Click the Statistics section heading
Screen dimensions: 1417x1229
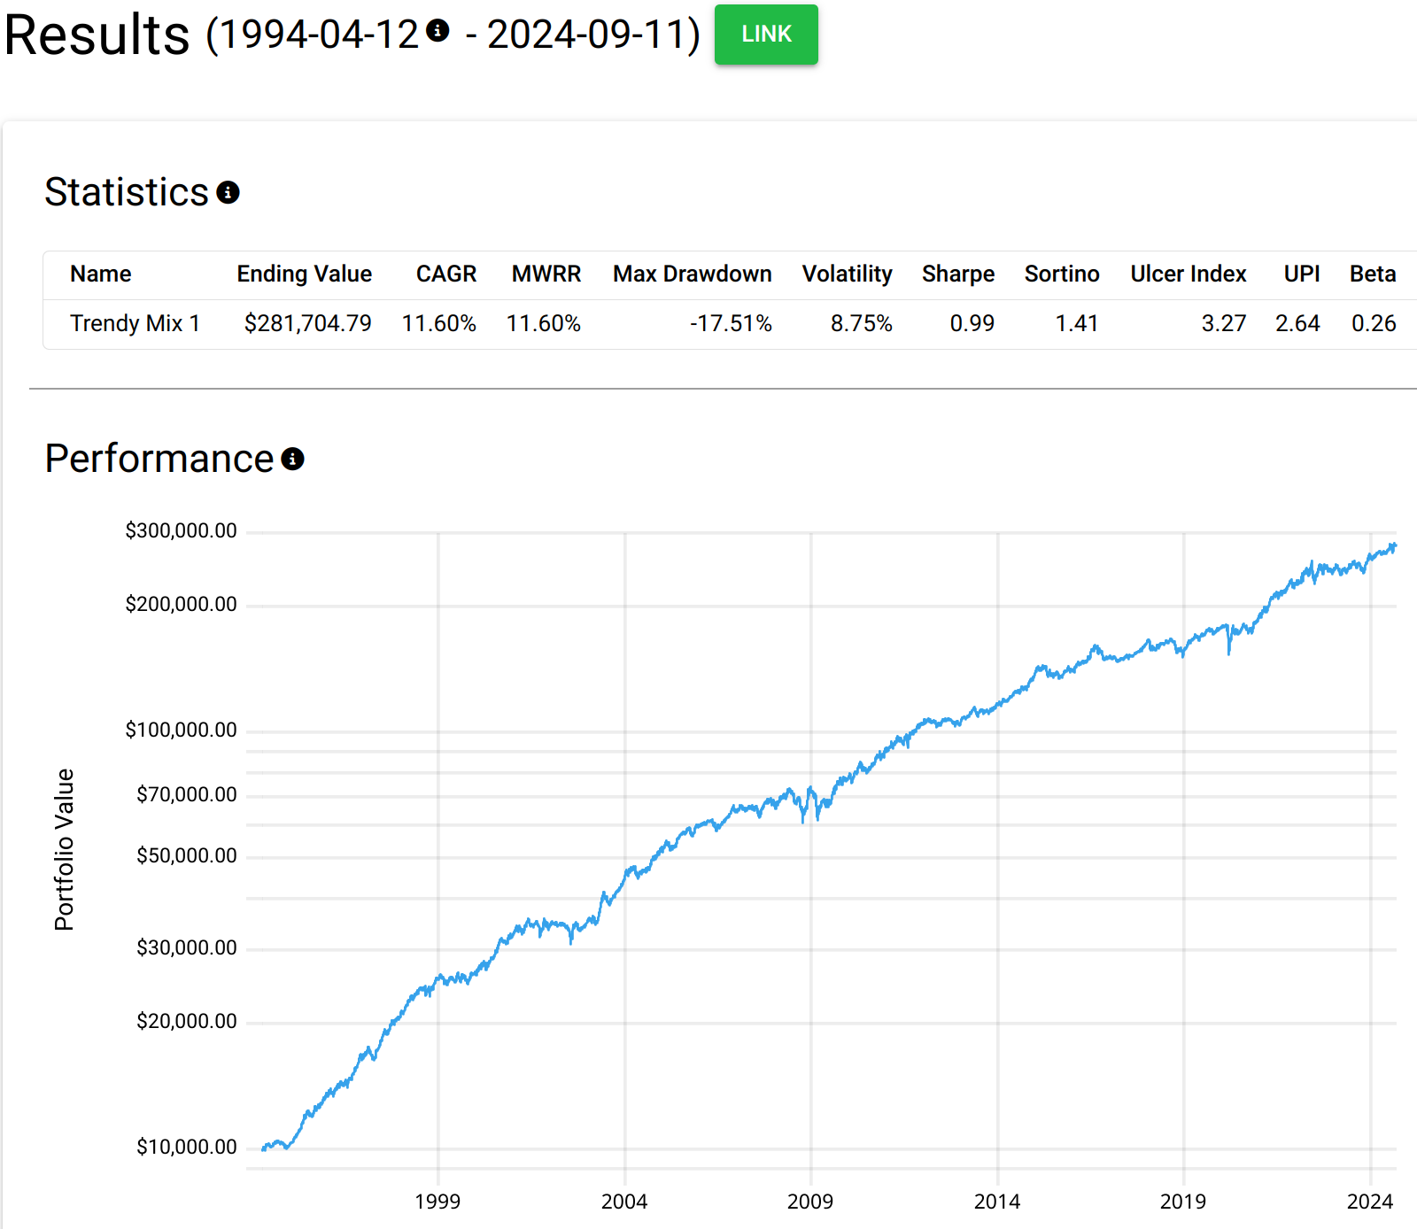coord(127,192)
